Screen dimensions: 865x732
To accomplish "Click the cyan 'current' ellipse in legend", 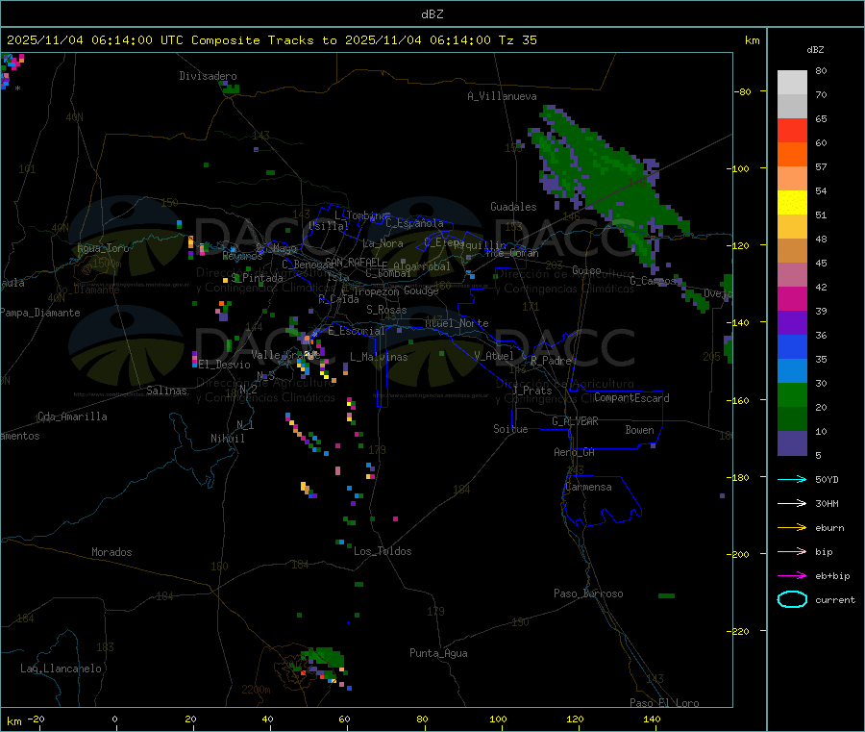I will [x=792, y=599].
